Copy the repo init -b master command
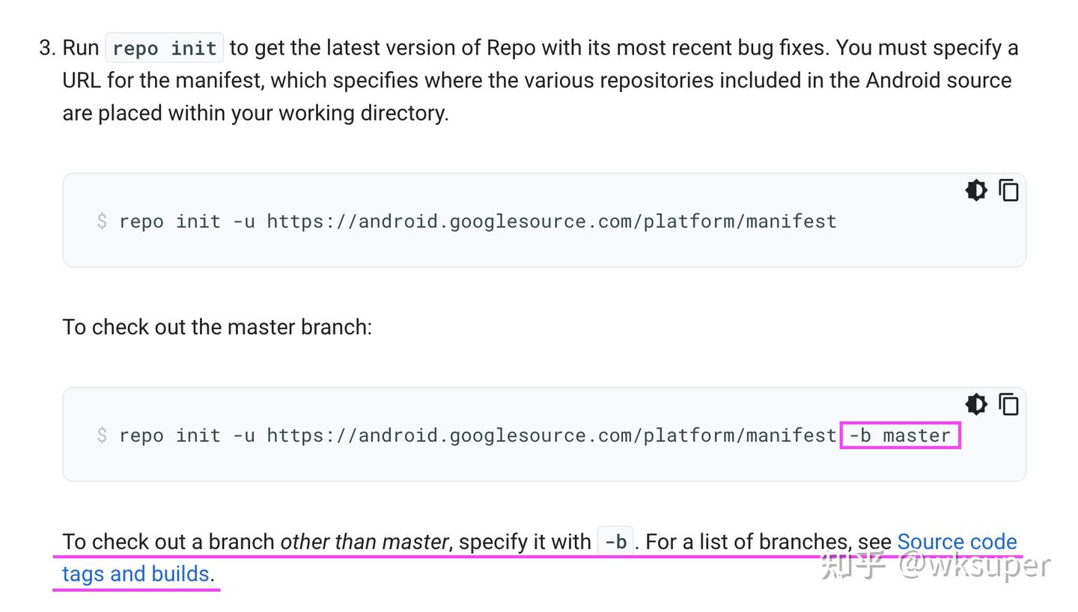The image size is (1078, 612). tap(1009, 404)
